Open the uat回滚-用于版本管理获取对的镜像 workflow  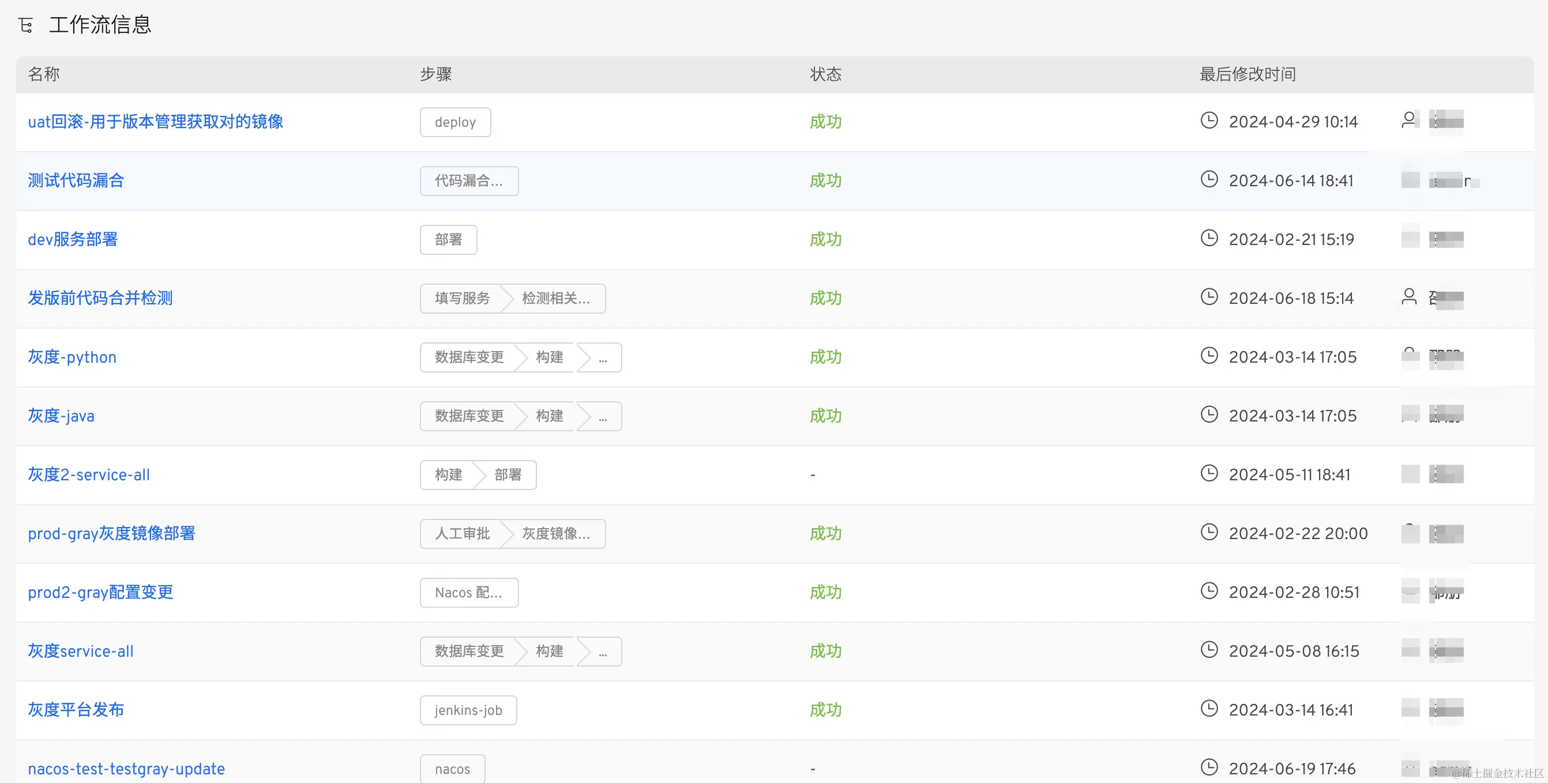[x=156, y=122]
